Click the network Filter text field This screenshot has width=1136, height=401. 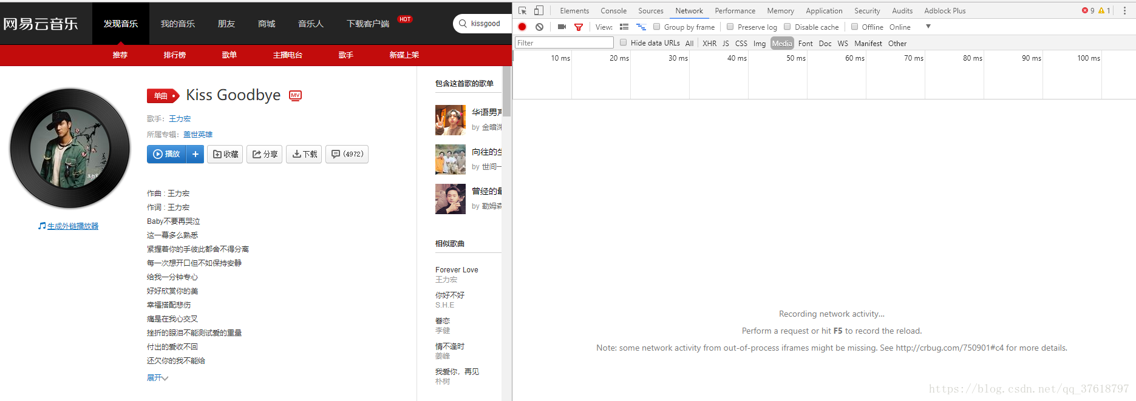tap(564, 42)
